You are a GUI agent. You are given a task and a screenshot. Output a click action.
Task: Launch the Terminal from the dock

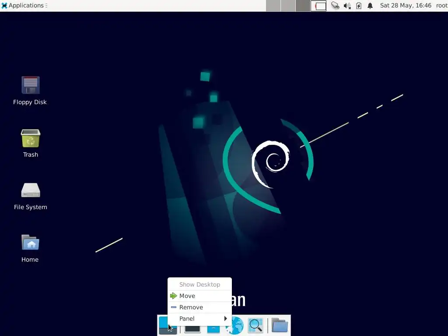[x=192, y=329]
